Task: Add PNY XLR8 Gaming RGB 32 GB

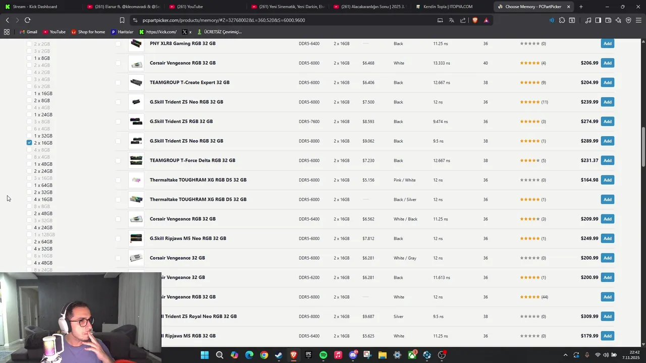Action: click(x=608, y=43)
